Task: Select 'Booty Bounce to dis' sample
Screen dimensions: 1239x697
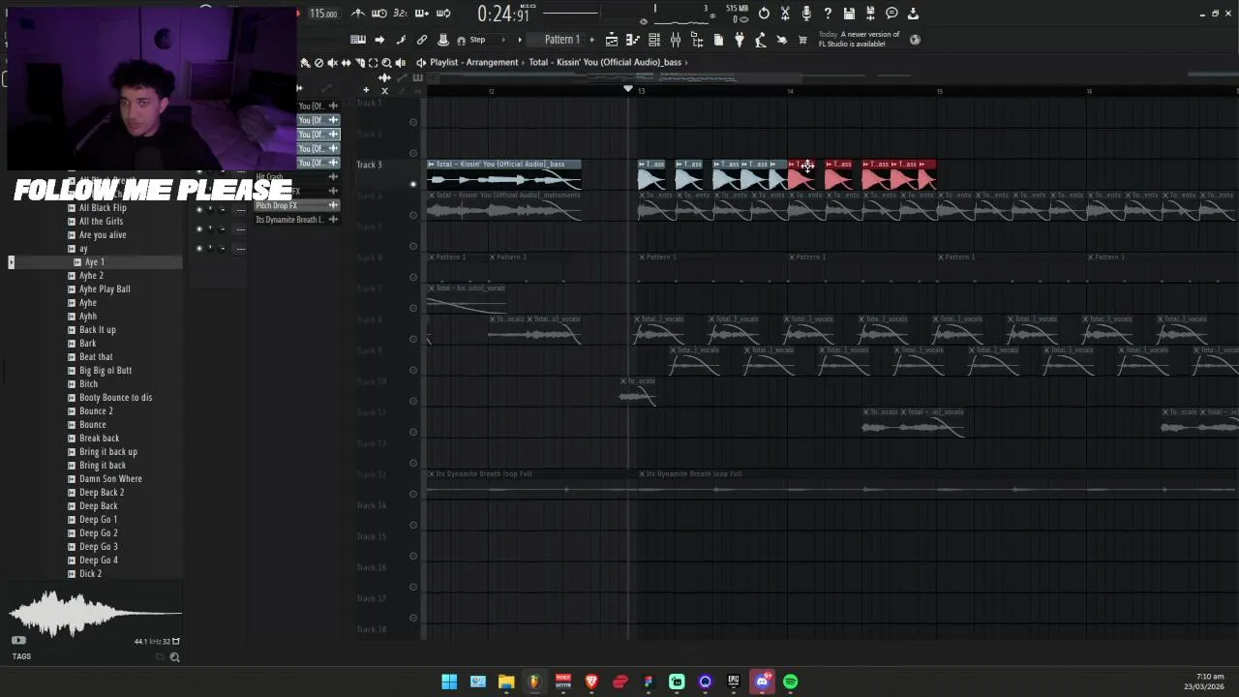Action: pos(115,397)
